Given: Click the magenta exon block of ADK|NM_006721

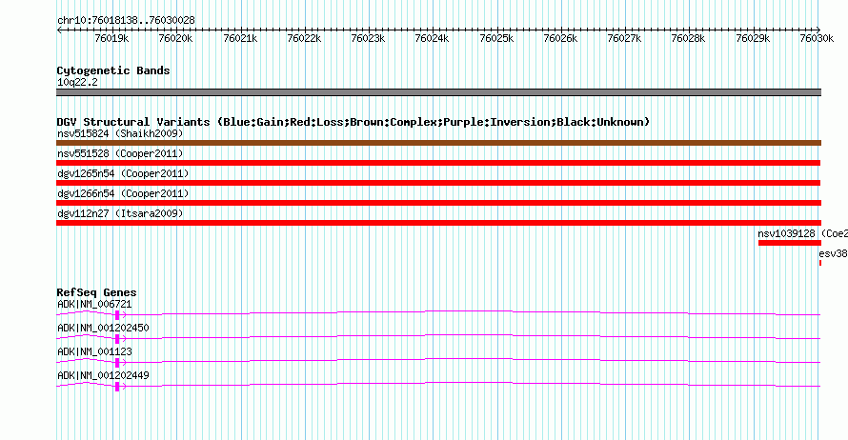Looking at the screenshot, I should click(x=117, y=315).
